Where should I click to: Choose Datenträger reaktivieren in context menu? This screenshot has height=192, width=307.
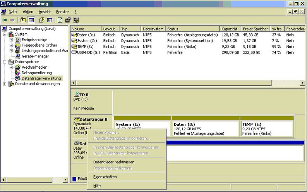(x=127, y=162)
